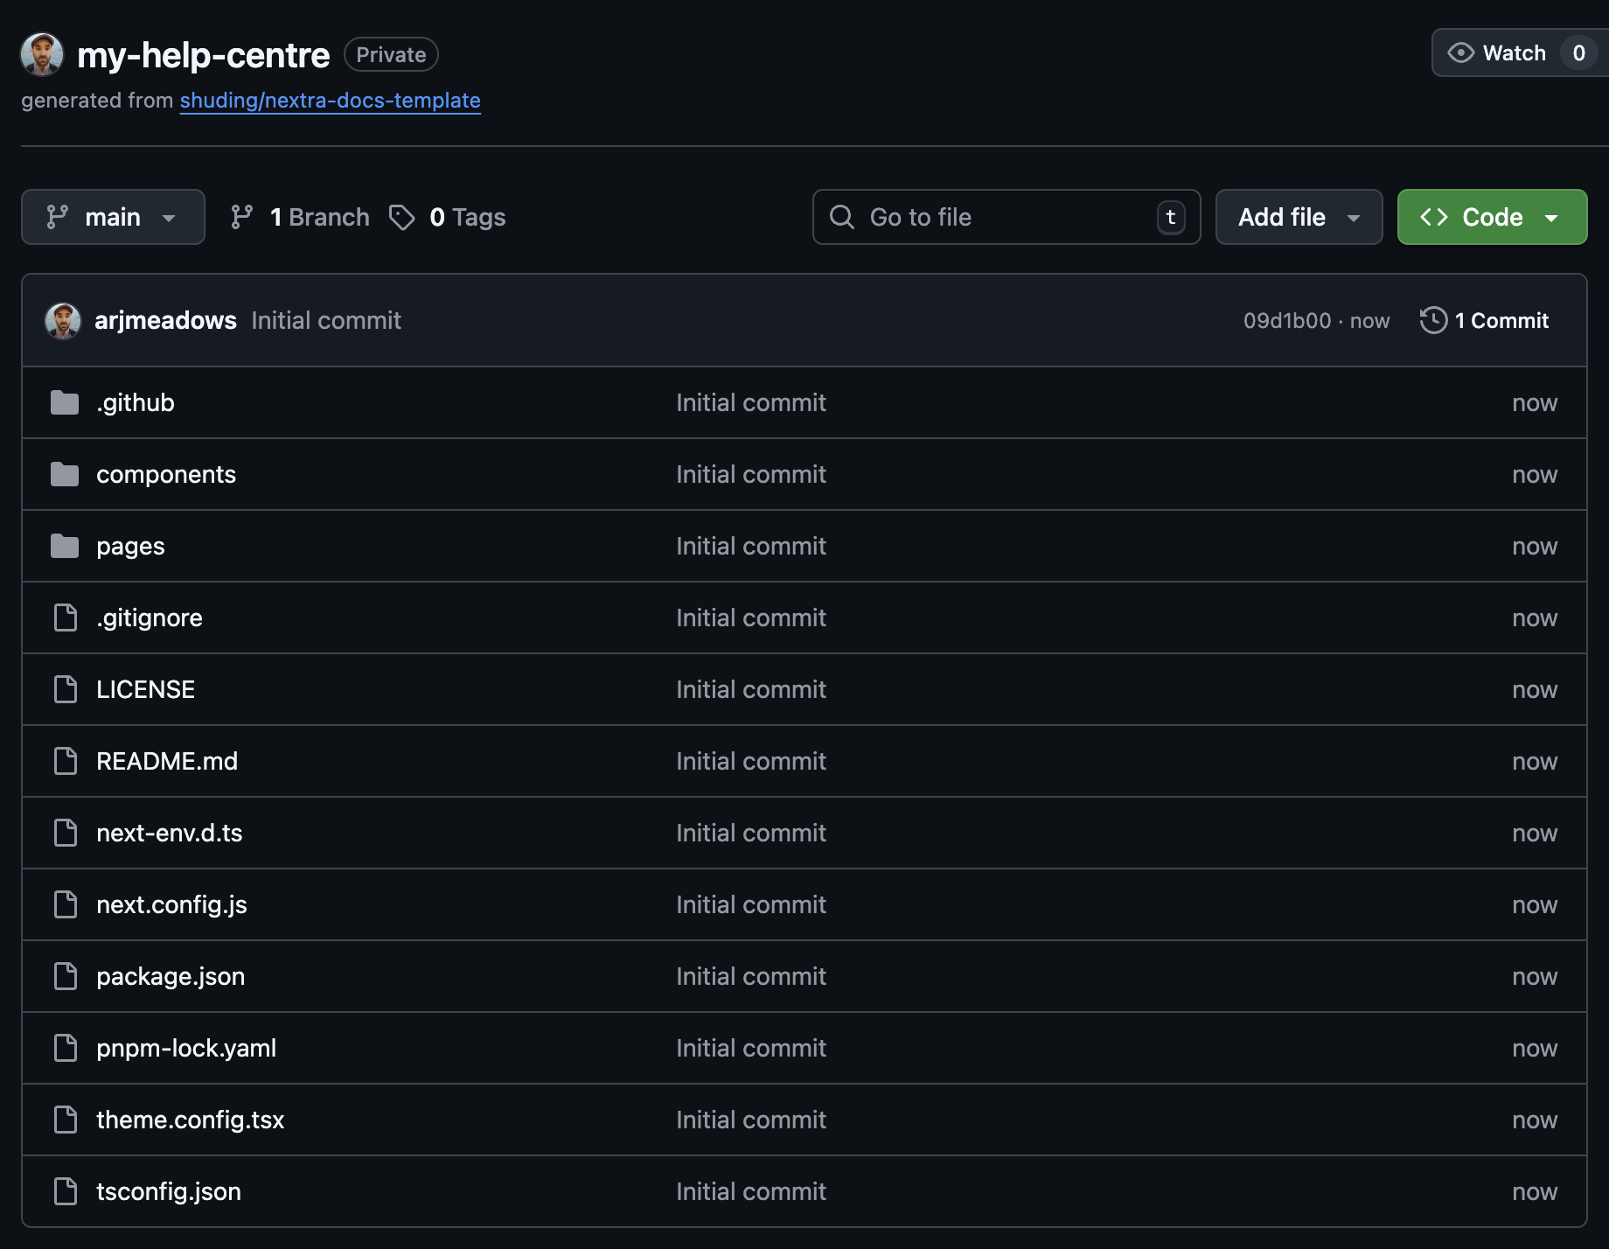1609x1249 pixels.
Task: Open the 1 Commit history link
Action: click(x=1485, y=320)
